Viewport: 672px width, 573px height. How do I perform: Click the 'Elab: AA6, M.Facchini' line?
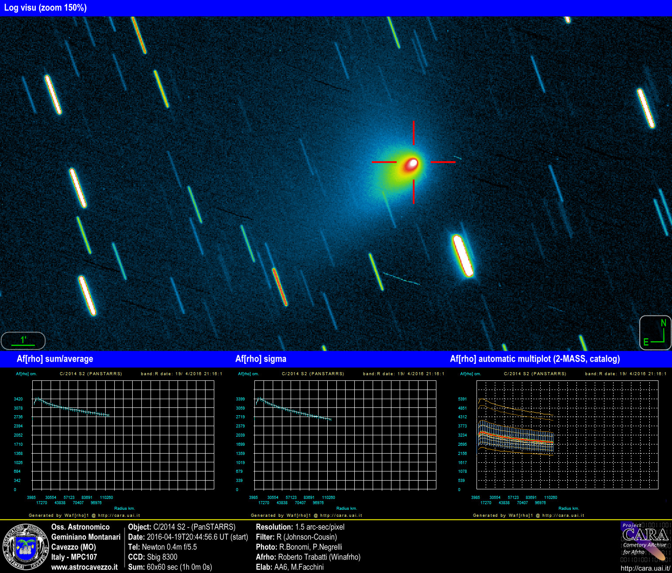pos(290,567)
